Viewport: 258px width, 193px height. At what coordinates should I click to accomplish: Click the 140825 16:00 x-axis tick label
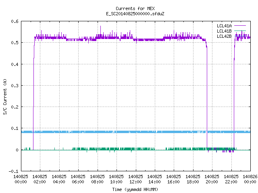[x=173, y=179]
